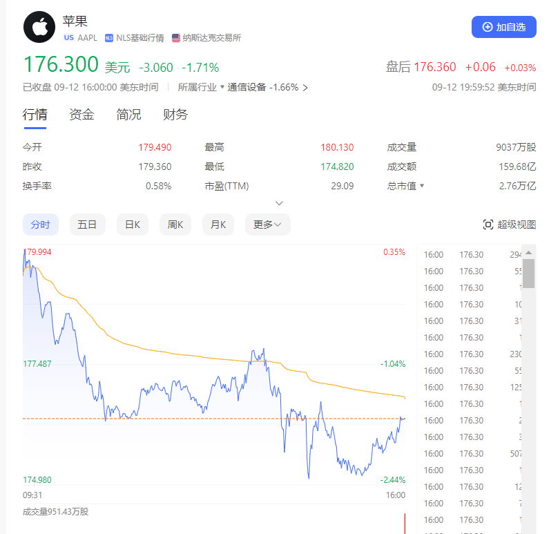Select the 周K weekly candlestick chart
Screen dimensions: 549x534
coord(175,225)
